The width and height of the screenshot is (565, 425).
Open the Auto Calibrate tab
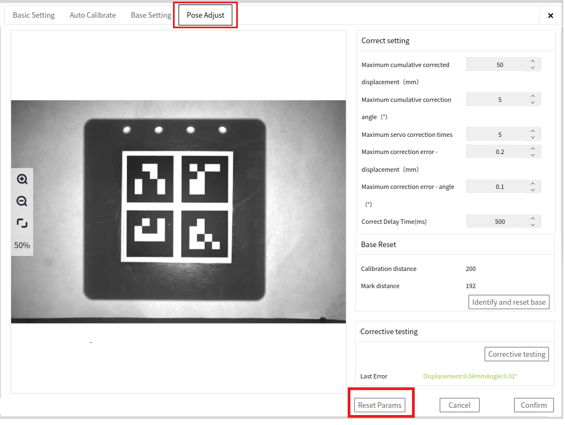(x=93, y=15)
